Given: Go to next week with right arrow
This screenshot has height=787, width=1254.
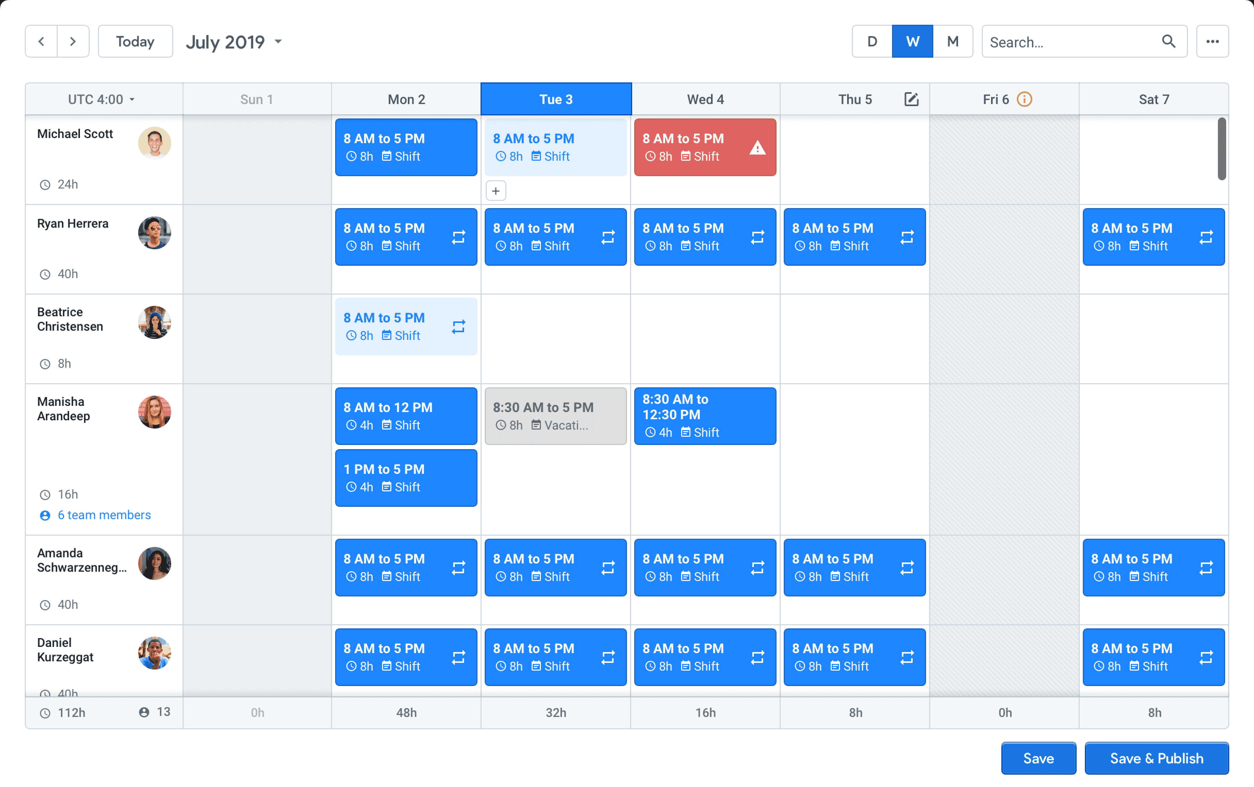Looking at the screenshot, I should coord(73,42).
